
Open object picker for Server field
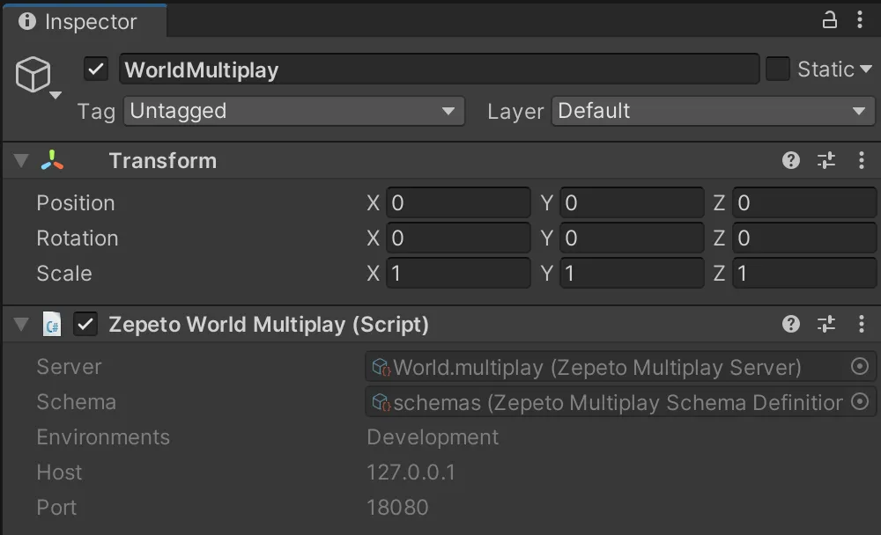point(860,367)
